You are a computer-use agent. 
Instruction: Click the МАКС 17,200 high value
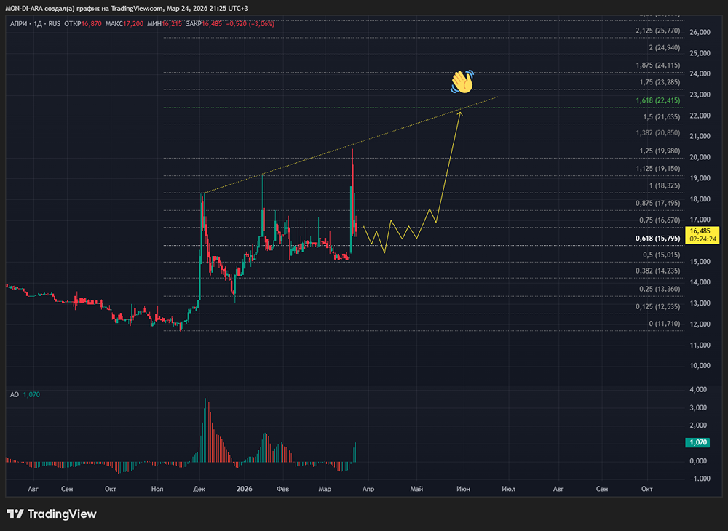click(x=124, y=24)
